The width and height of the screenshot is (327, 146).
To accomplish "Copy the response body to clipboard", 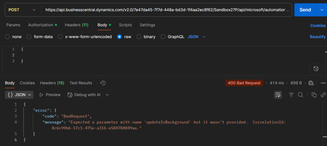I will tap(314, 95).
